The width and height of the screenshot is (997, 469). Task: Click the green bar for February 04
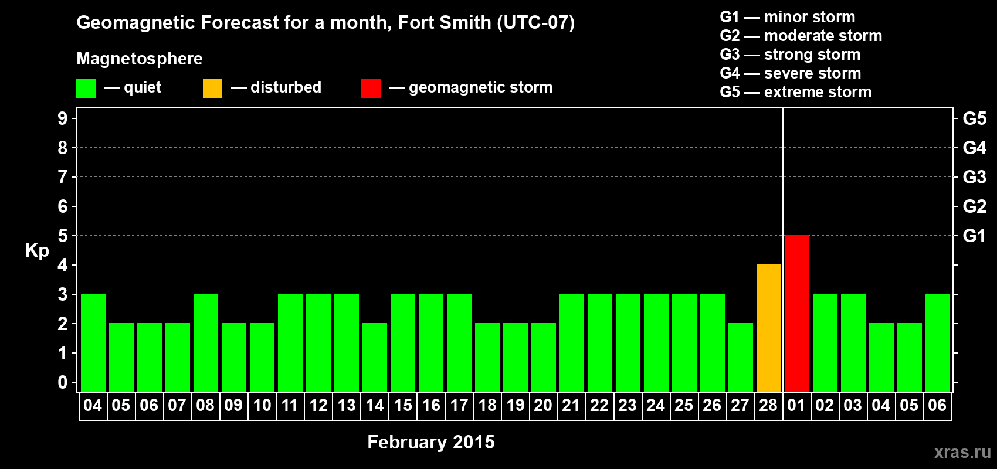pyautogui.click(x=93, y=343)
